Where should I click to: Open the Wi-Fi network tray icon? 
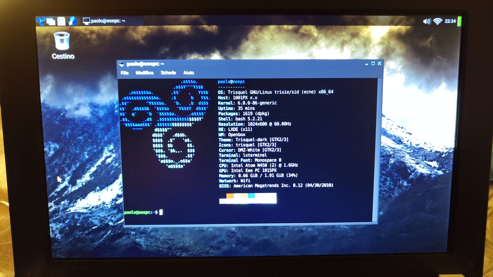438,21
